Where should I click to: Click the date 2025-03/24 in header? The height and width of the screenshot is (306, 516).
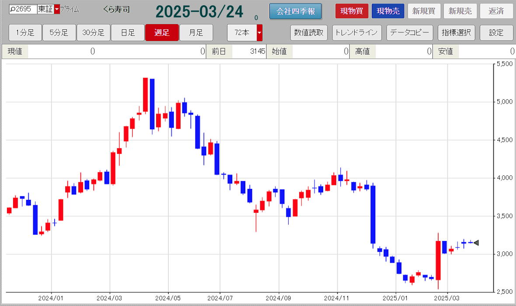point(199,12)
